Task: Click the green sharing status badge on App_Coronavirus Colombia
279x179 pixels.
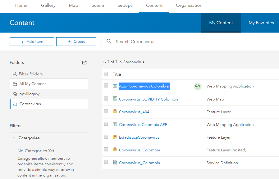Action: pyautogui.click(x=198, y=86)
